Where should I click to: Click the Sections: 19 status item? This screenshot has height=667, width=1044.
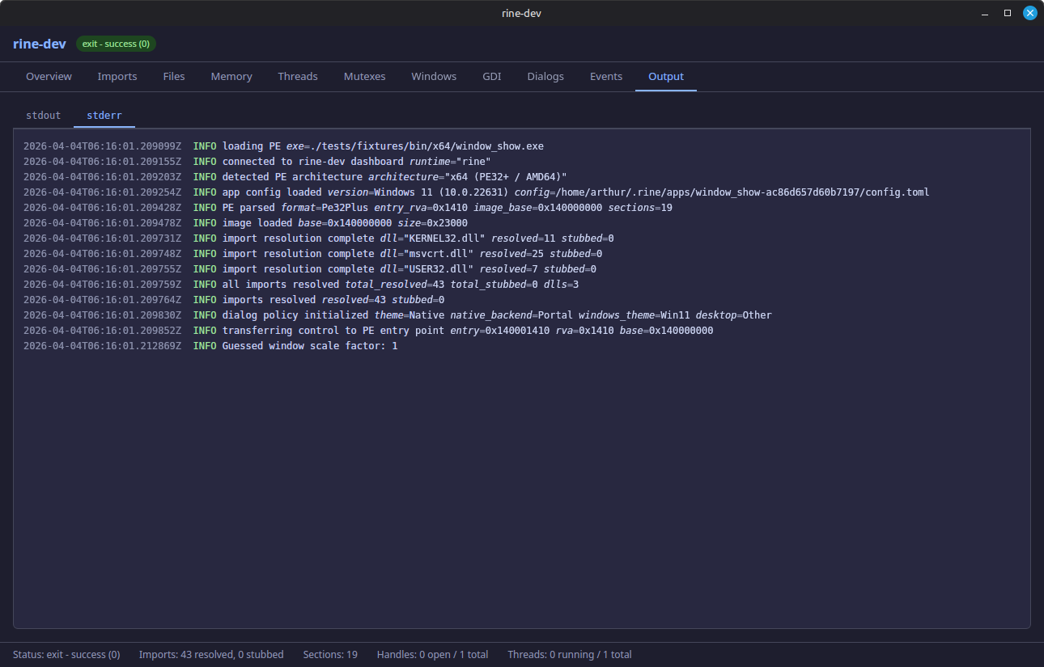point(330,654)
